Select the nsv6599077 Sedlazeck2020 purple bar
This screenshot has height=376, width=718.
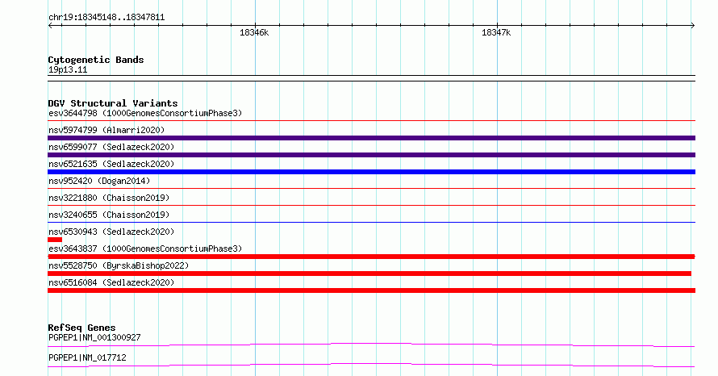[x=371, y=155]
